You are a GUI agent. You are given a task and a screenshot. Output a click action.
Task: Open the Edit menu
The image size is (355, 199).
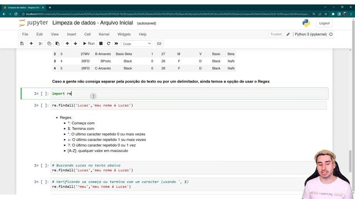[x=39, y=34]
